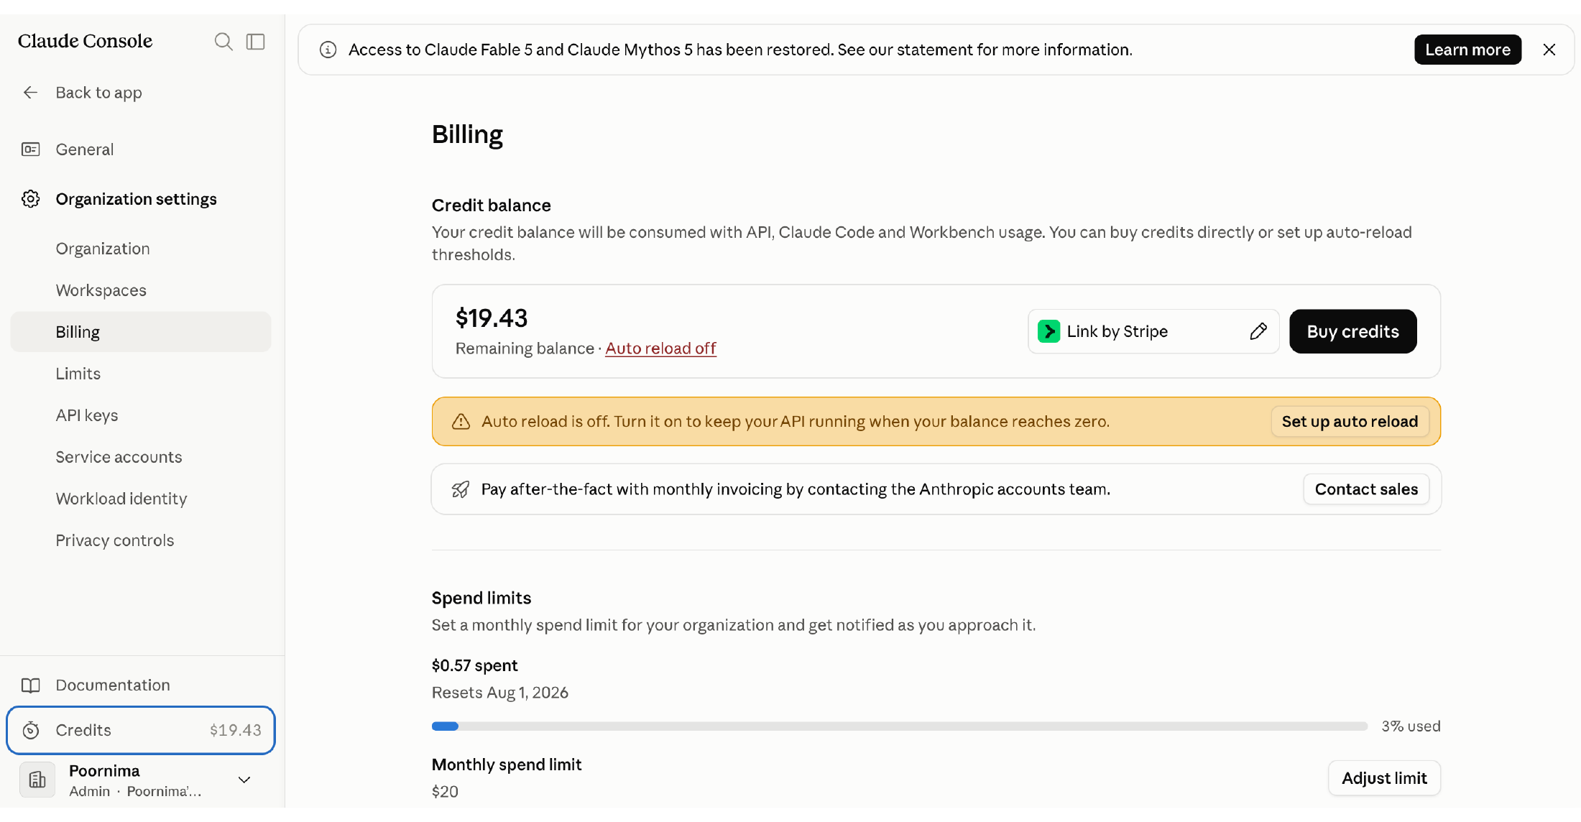
Task: Click the organization building avatar icon
Action: [x=37, y=780]
